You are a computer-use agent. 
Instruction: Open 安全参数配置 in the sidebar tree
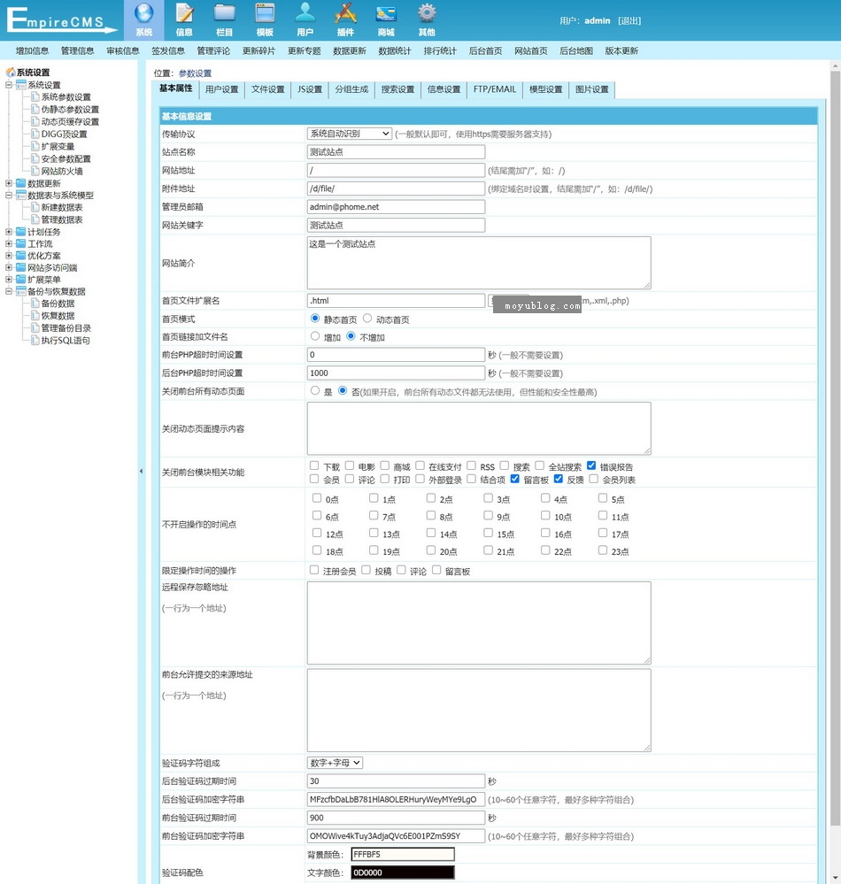(66, 159)
